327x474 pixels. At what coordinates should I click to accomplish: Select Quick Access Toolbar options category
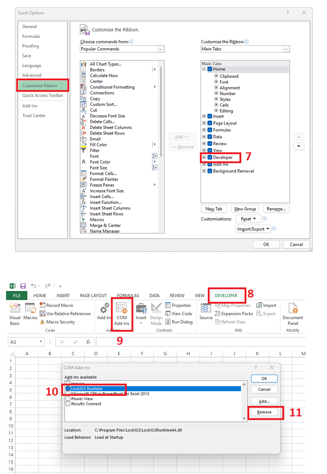click(x=43, y=95)
